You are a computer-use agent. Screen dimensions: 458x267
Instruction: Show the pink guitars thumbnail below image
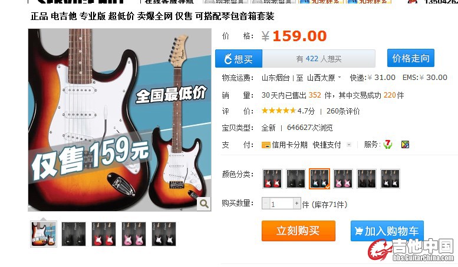coord(133,233)
